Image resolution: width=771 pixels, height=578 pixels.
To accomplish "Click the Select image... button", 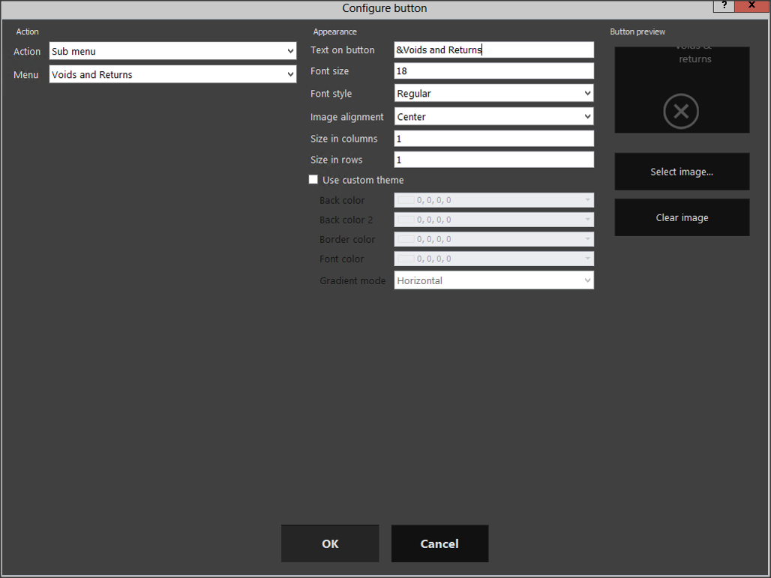I will point(681,172).
